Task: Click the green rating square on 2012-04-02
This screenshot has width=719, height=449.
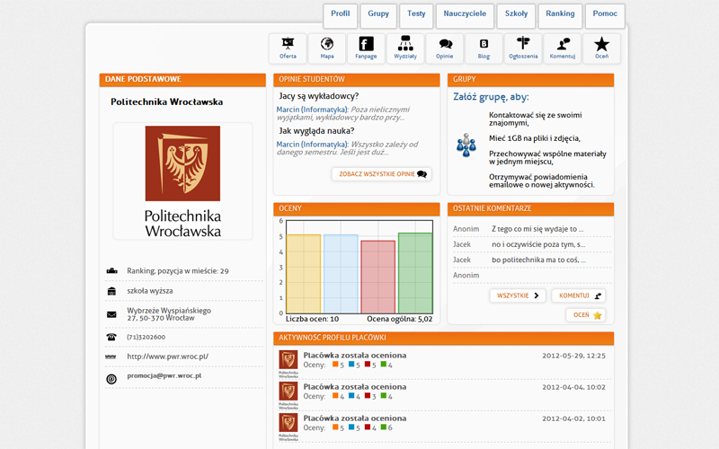Action: [384, 427]
